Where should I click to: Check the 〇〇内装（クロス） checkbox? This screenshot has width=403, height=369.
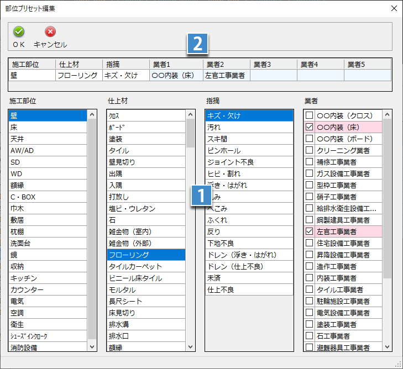tap(310, 115)
